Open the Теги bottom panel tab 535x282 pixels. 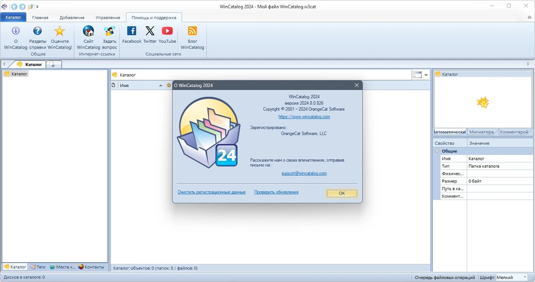pyautogui.click(x=38, y=267)
